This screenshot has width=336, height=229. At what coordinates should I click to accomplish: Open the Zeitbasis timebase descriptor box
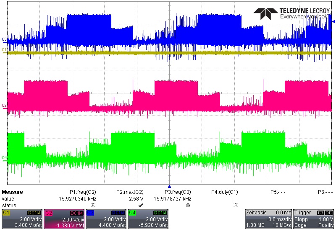click(268, 219)
